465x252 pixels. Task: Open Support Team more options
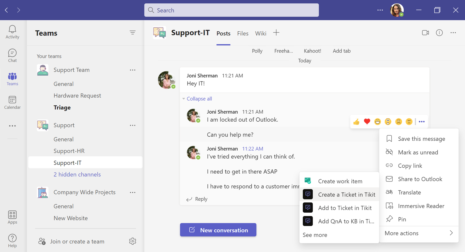[x=133, y=70]
